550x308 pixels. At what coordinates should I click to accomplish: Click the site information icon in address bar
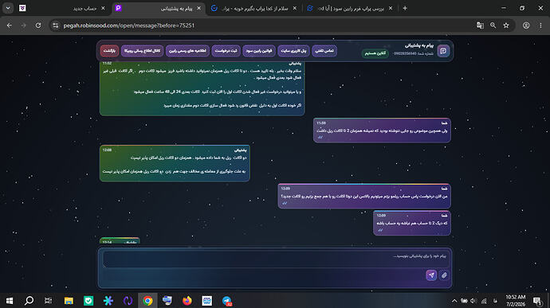[56, 25]
